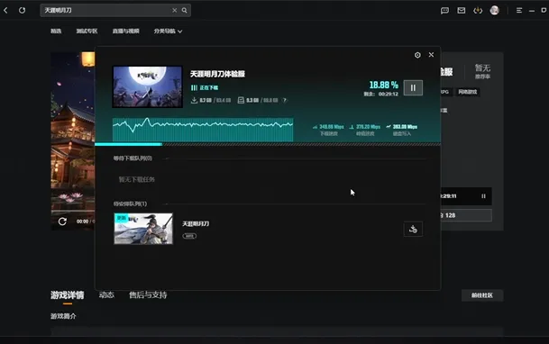The width and height of the screenshot is (549, 344).
Task: Open download settings gear icon in dialog
Action: coord(417,55)
